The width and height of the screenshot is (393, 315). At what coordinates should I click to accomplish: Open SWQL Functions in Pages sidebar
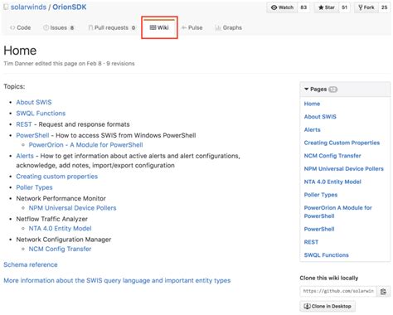(326, 254)
